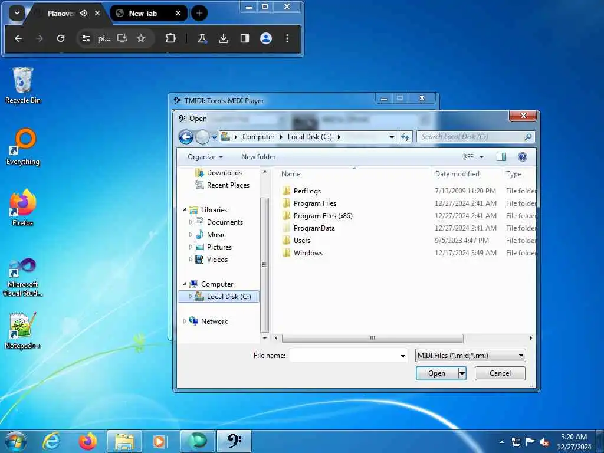
Task: Click the file list's horizontal scrollbar
Action: [373, 338]
